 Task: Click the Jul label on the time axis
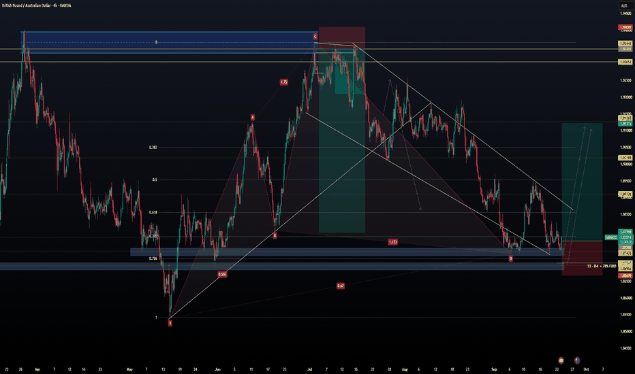(310, 369)
